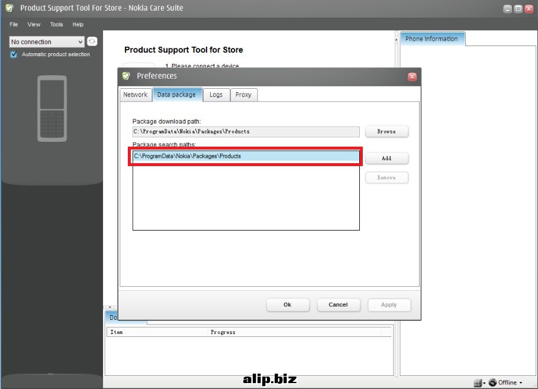Open the Tools menu

(56, 24)
